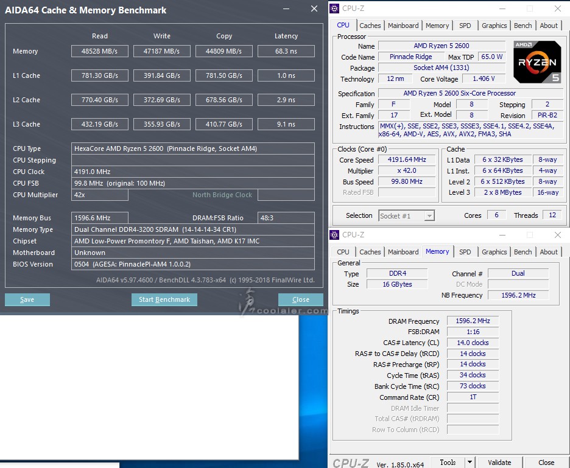
Task: Click the Memory tab in lower CPU-Z window
Action: click(x=437, y=251)
